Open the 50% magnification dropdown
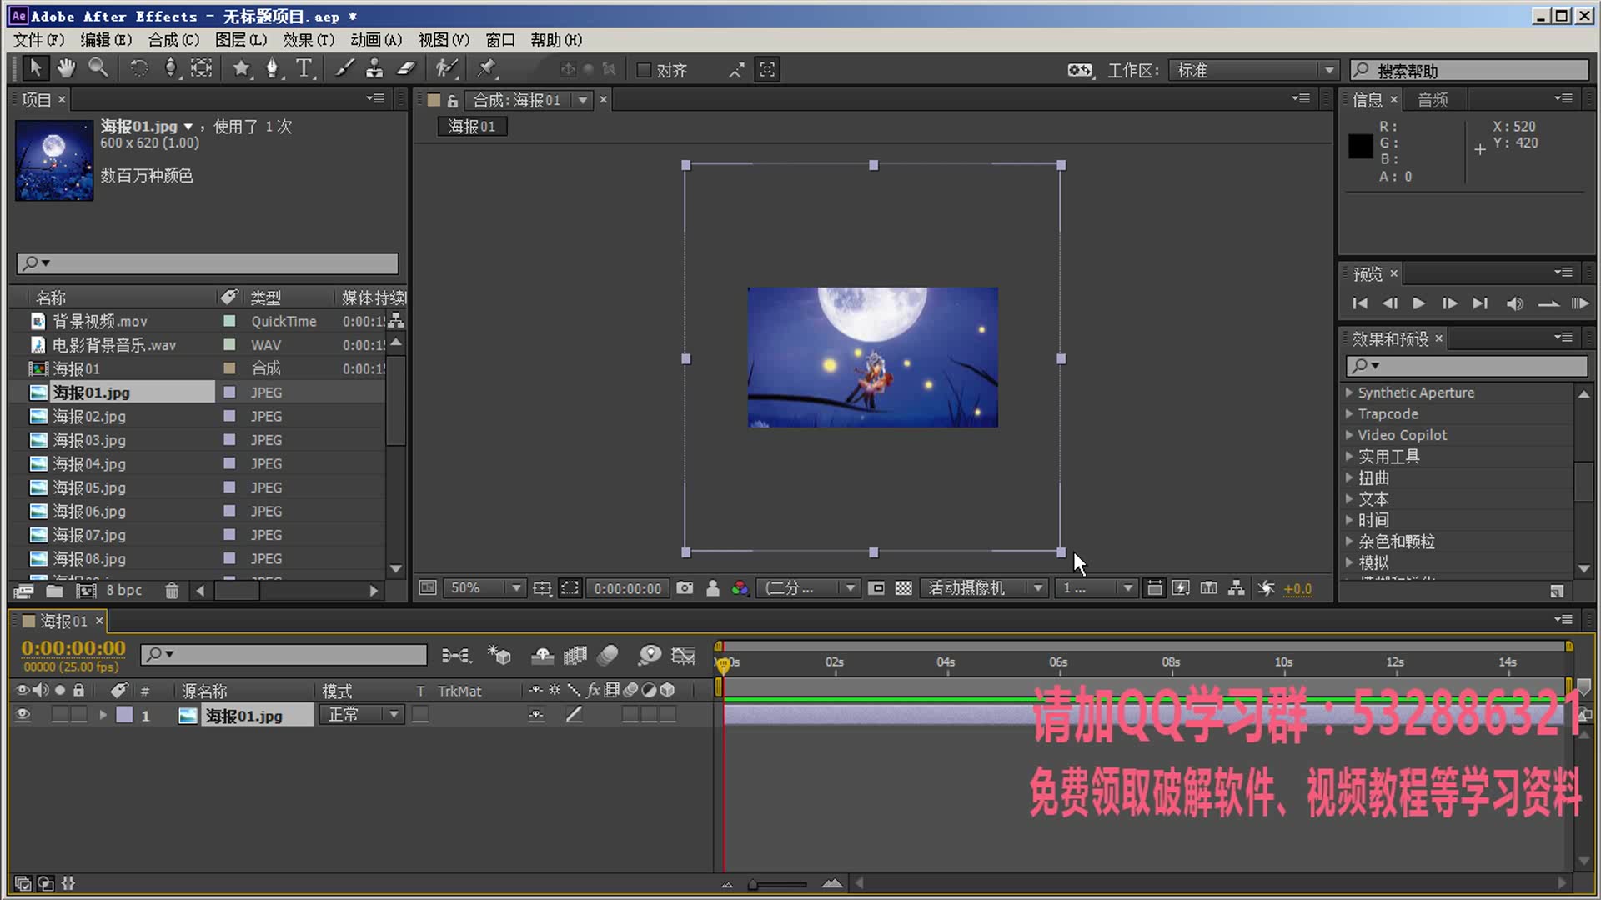Viewport: 1601px width, 900px height. point(484,588)
